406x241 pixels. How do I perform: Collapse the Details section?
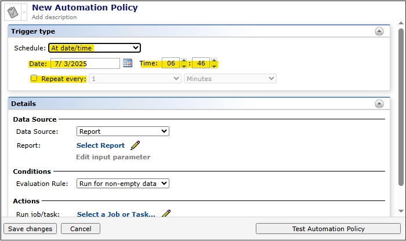[x=379, y=104]
